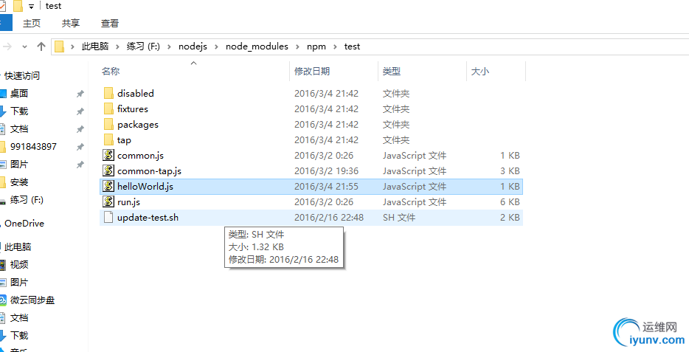Select the tap folder icon
Screen dimensions: 689x352
(108, 139)
